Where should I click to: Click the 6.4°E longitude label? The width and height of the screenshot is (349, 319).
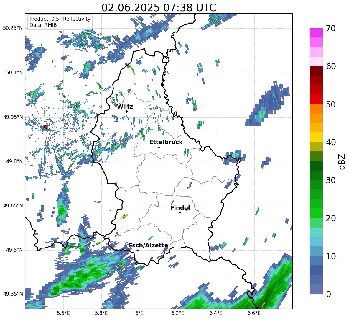pos(216,313)
